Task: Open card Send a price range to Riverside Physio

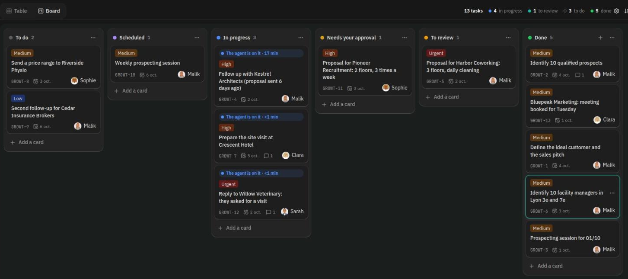Action: click(x=54, y=67)
